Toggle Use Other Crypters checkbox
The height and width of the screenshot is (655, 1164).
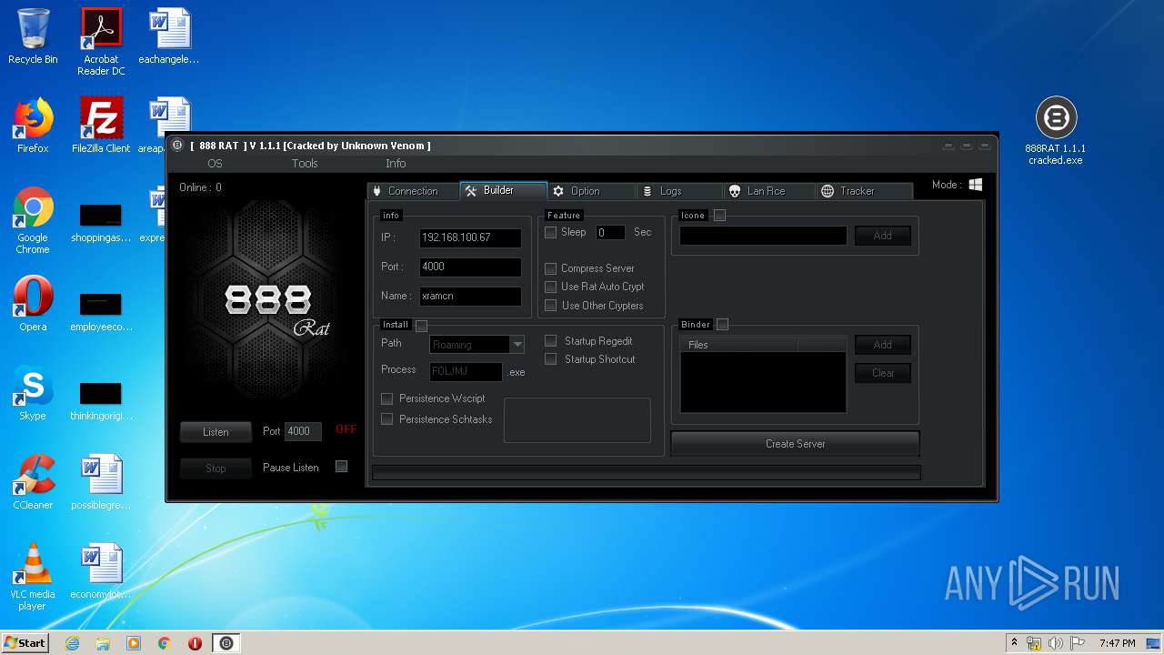tap(550, 306)
